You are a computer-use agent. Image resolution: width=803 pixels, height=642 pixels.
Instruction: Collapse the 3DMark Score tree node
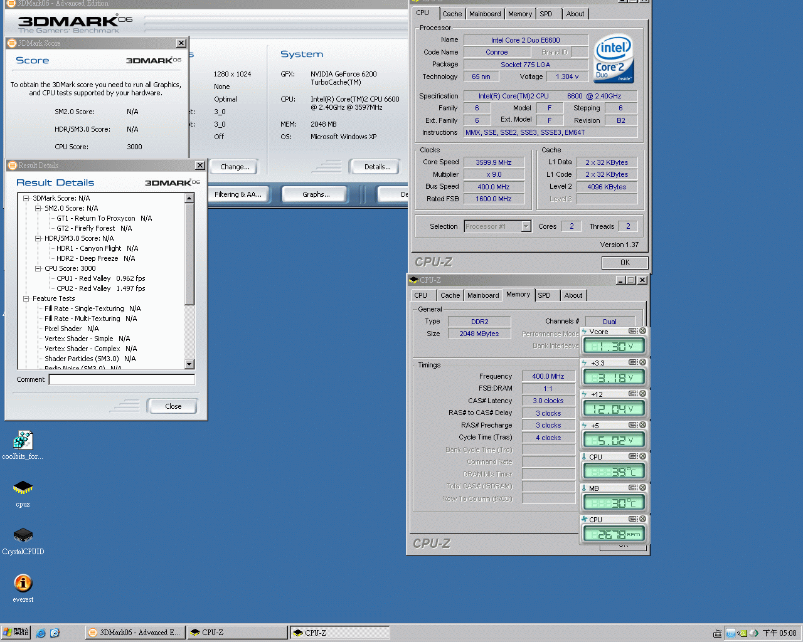(26, 198)
